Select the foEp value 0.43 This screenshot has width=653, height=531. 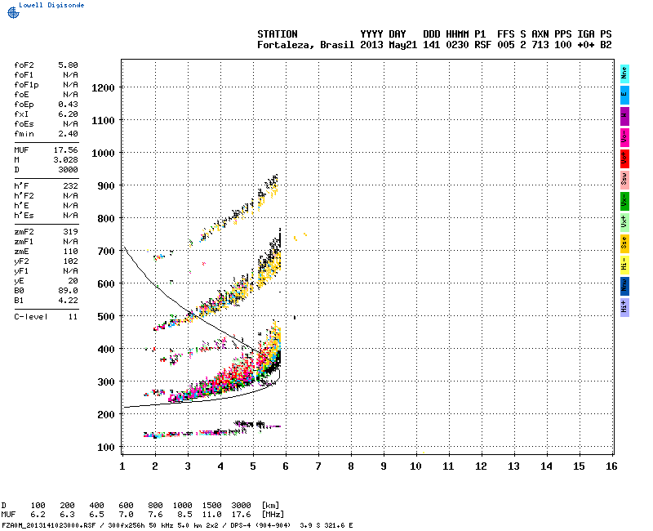(68, 105)
